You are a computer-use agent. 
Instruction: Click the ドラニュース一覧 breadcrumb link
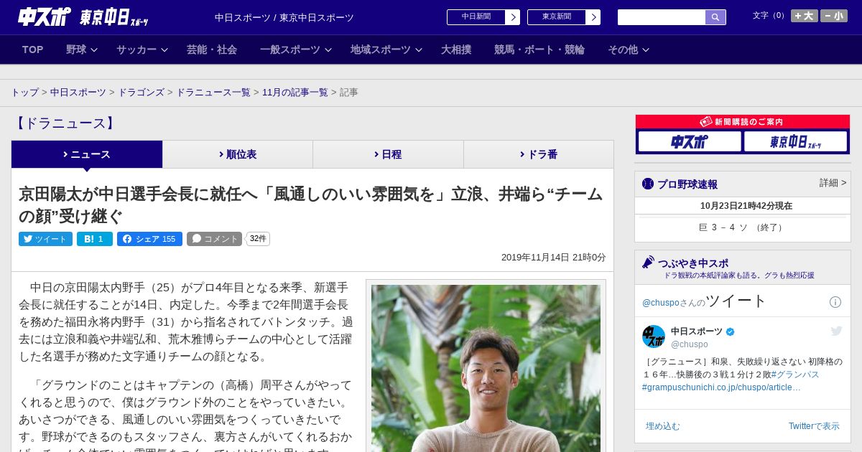(213, 93)
